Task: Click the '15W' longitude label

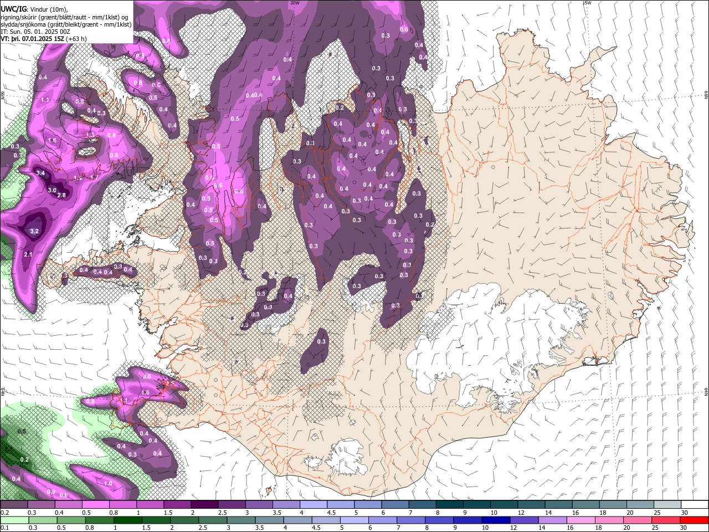Action: pyautogui.click(x=587, y=3)
